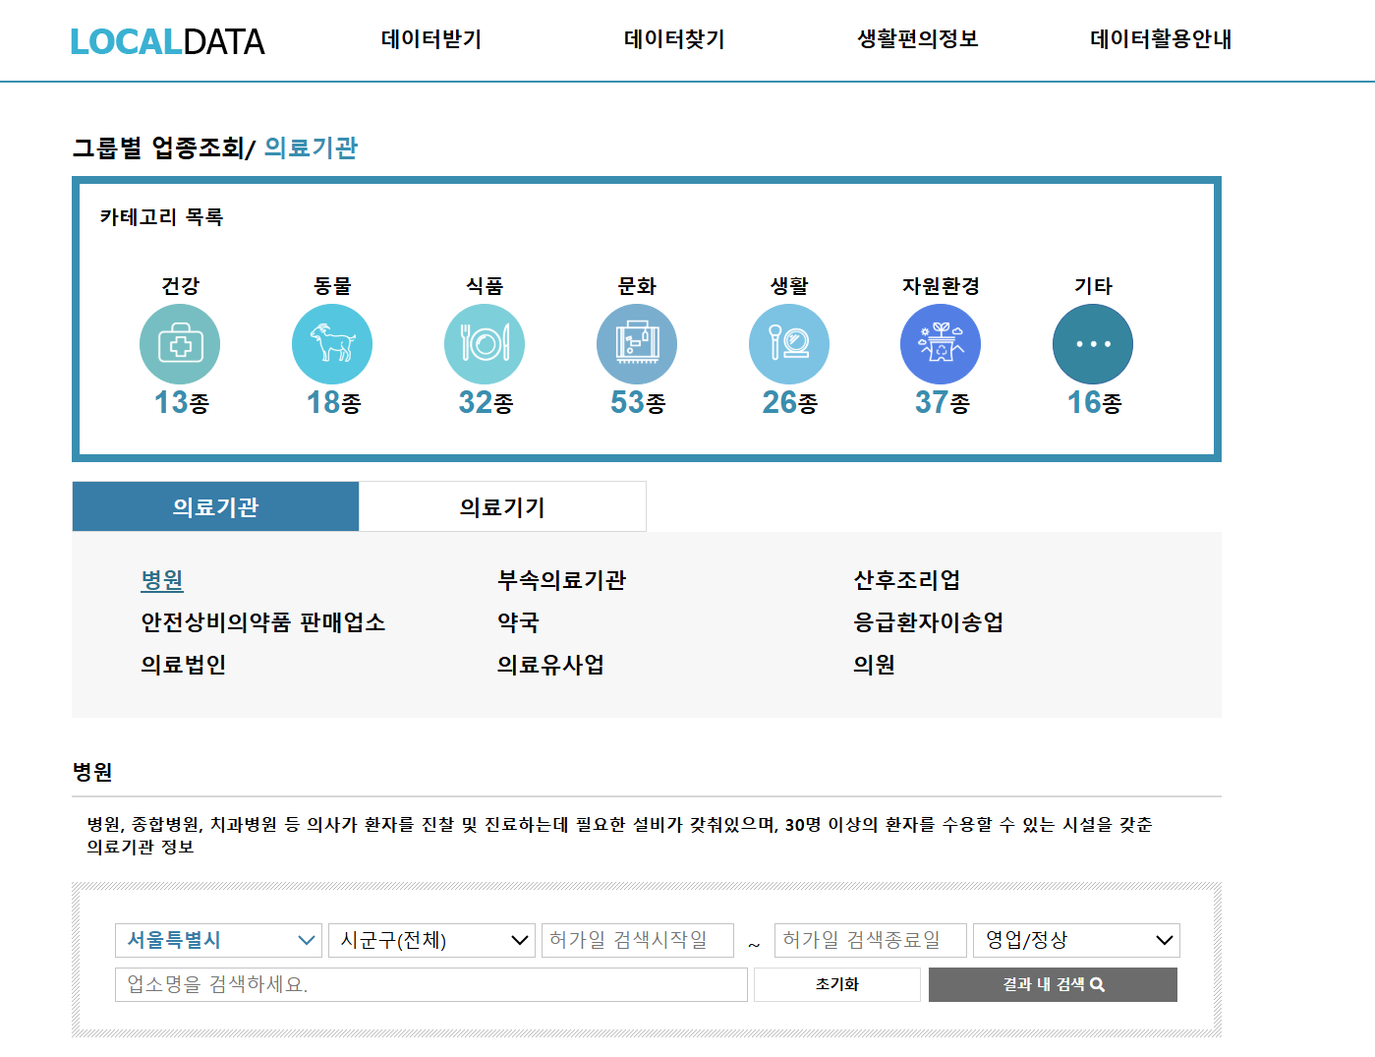Select the 의원 link
The image size is (1375, 1057).
point(874,665)
